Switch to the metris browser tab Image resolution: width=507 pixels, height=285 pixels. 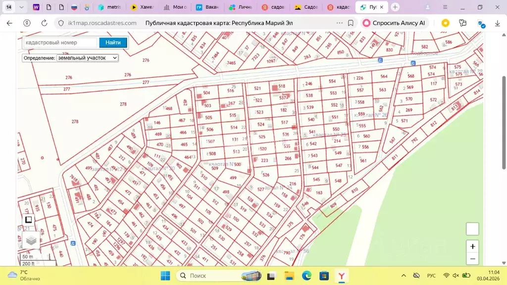coord(110,7)
